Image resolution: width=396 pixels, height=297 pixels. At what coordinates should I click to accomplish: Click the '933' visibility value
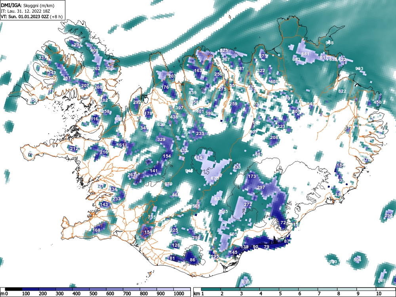tap(359, 69)
